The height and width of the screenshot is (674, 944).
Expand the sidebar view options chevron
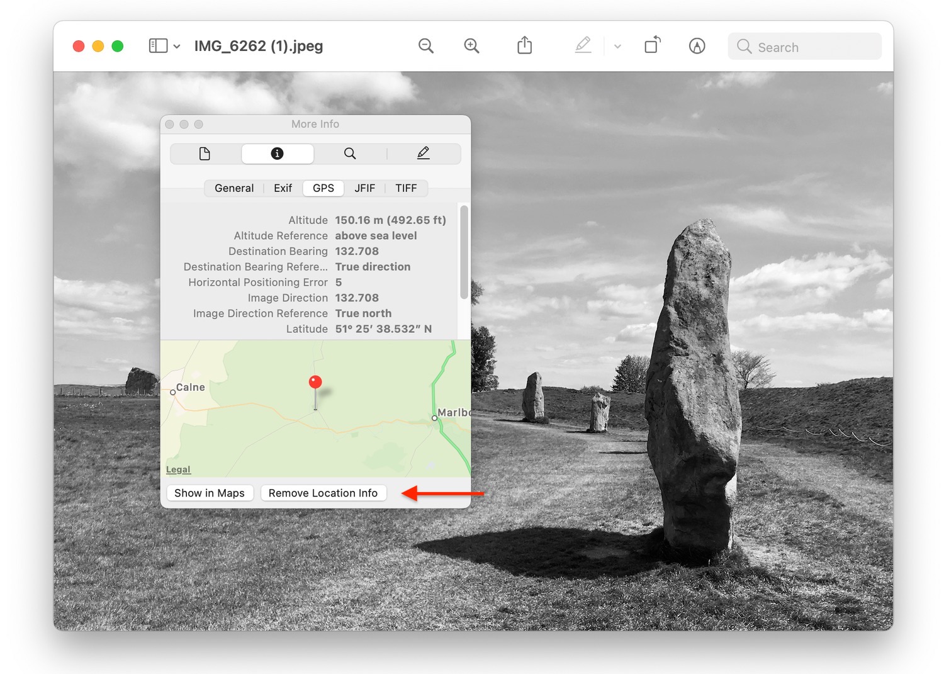point(177,47)
